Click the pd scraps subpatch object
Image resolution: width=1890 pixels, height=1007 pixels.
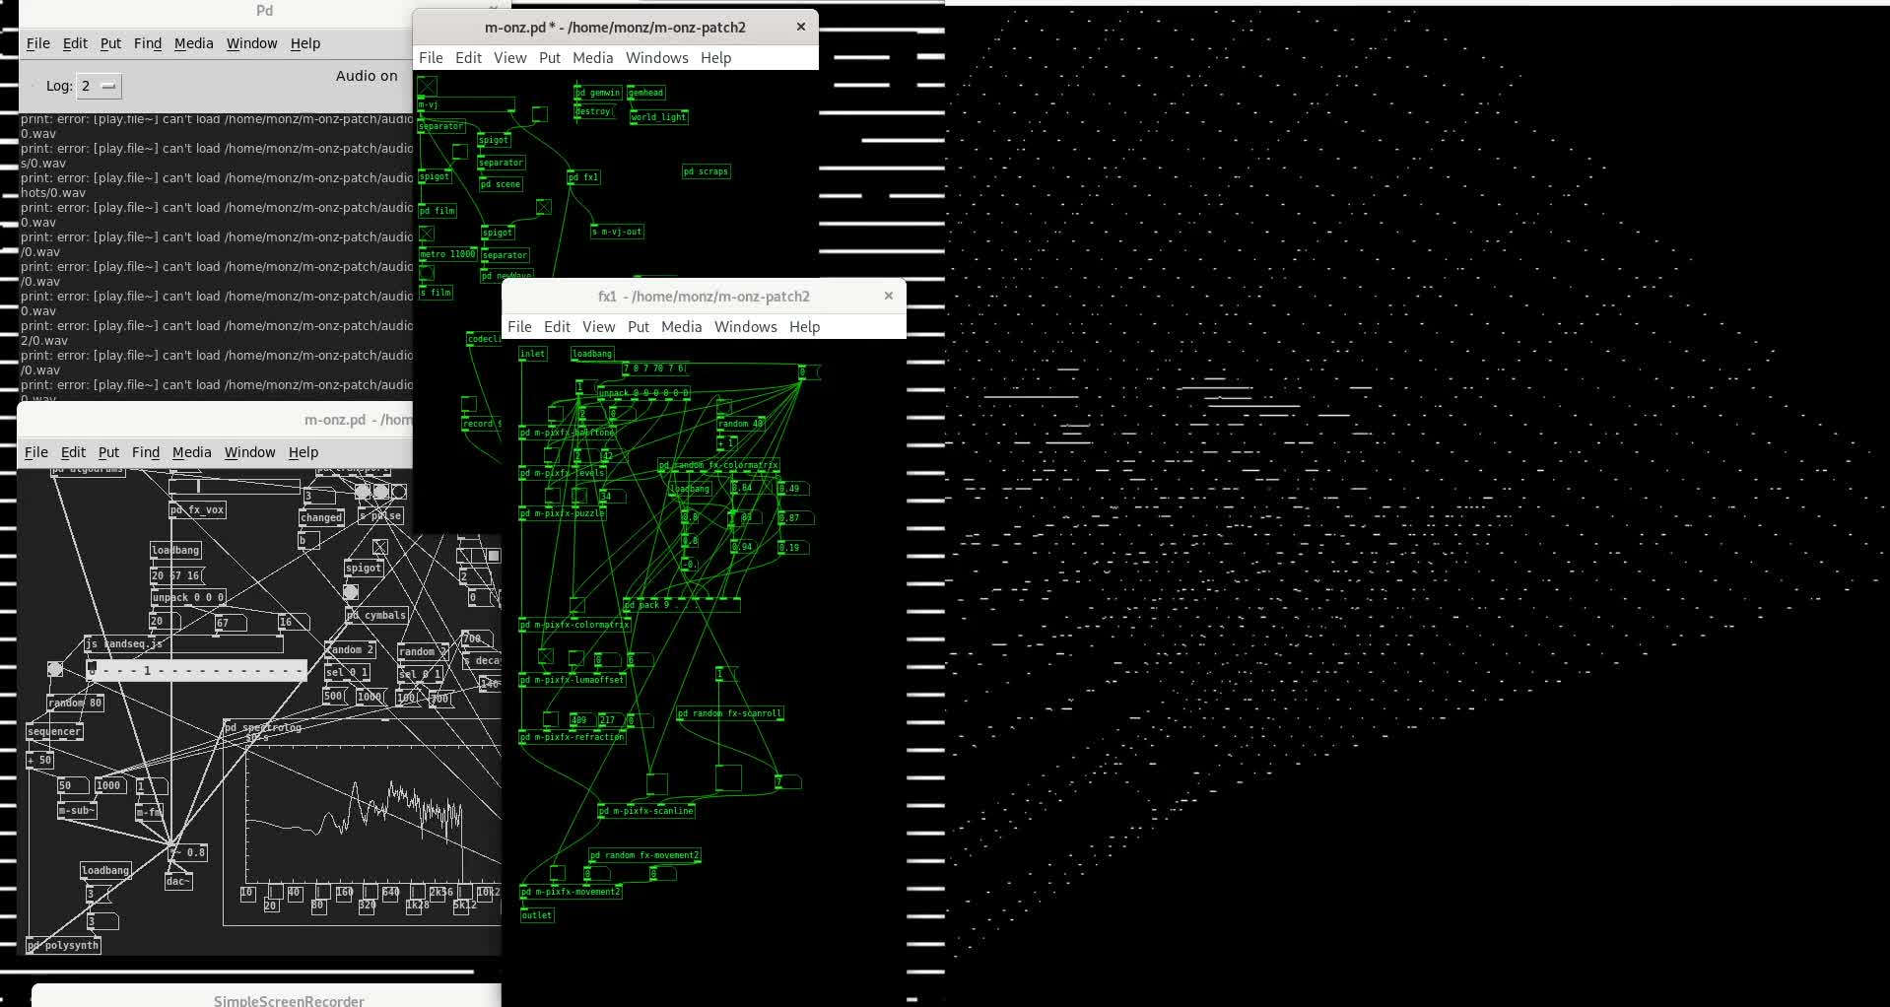pyautogui.click(x=706, y=171)
